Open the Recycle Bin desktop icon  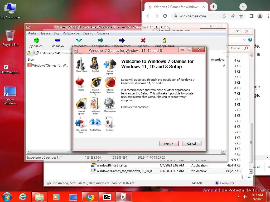click(10, 38)
